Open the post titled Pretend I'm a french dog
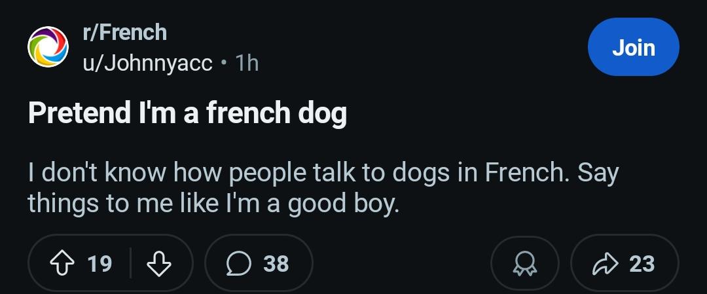Screen dimensions: 707x294 click(188, 113)
